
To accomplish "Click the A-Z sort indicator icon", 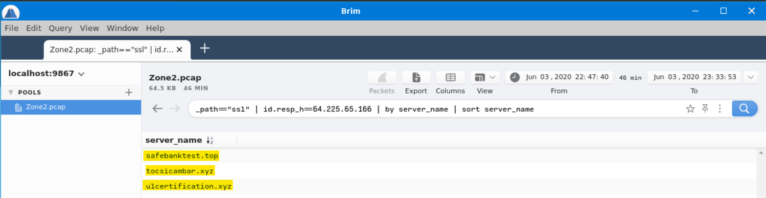I will click(210, 140).
